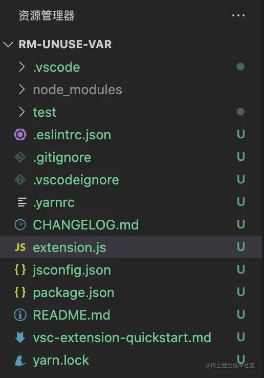Collapse the RM-UNUSE-VAR project root
The image size is (264, 378).
click(8, 45)
